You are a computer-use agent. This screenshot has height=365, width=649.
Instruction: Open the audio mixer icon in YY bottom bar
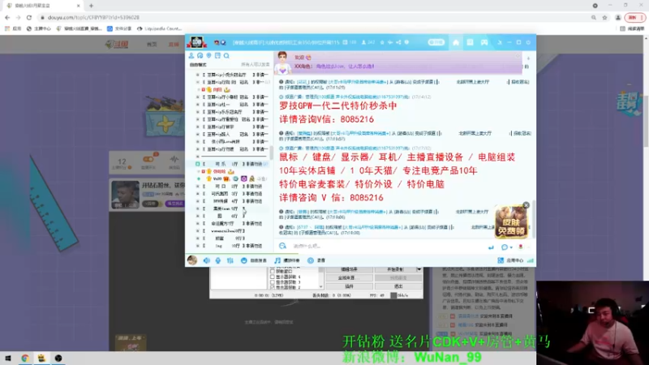pos(230,260)
